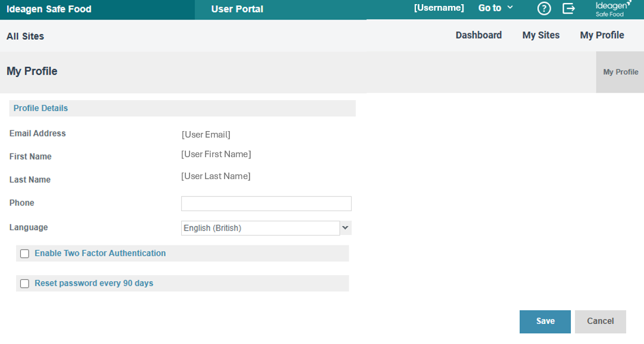Click the Reset password every 90 days label

coord(94,284)
